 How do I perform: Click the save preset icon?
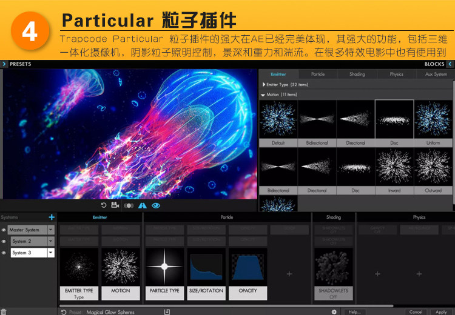[x=167, y=312]
